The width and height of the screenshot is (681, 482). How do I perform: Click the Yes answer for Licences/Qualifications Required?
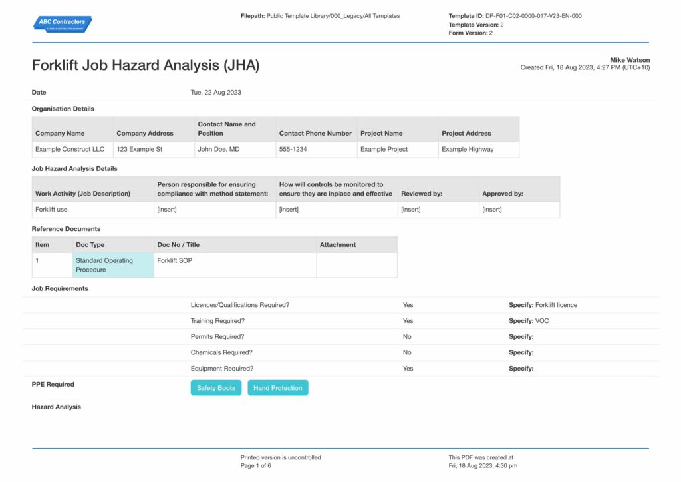click(x=408, y=305)
